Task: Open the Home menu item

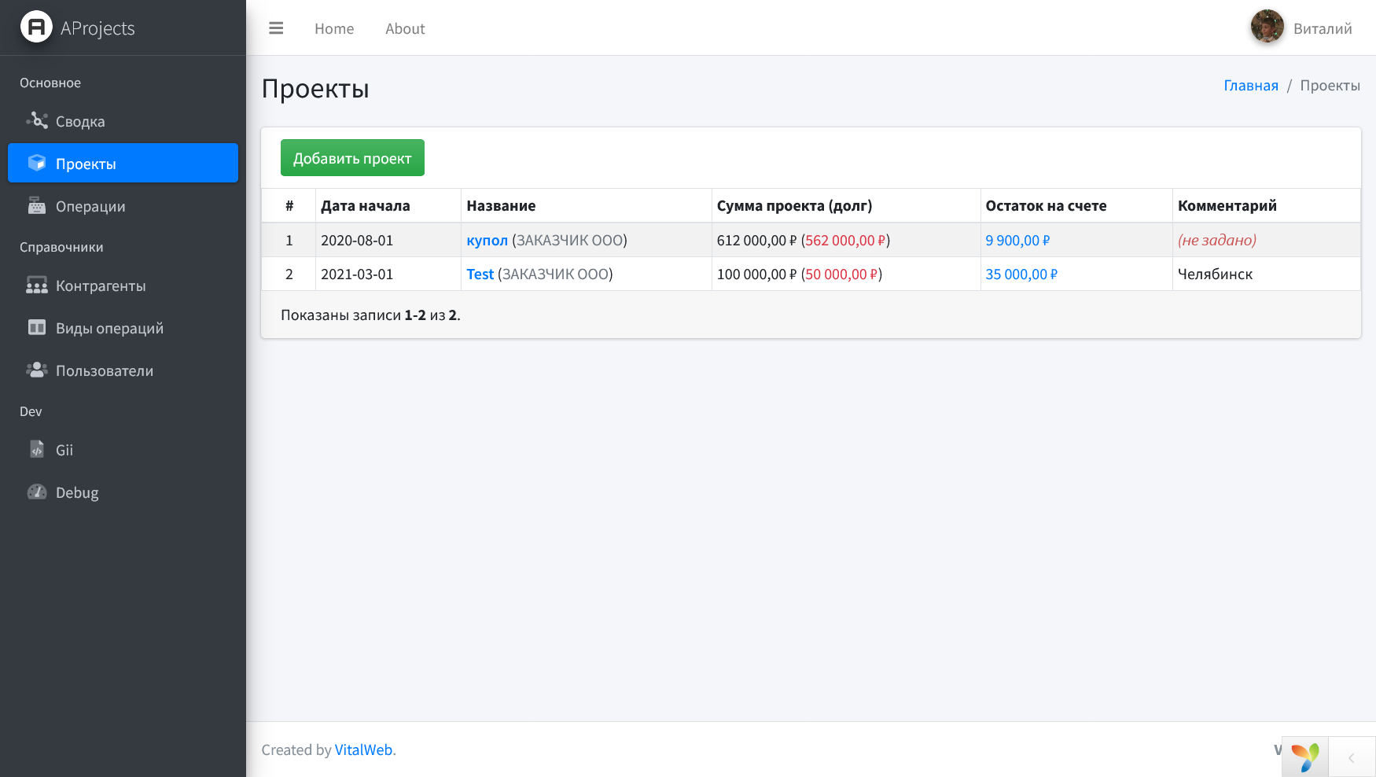Action: (334, 28)
